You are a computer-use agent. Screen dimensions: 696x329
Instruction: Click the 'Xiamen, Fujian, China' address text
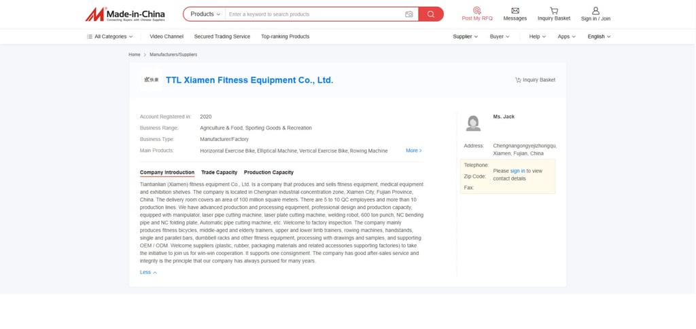pyautogui.click(x=518, y=154)
